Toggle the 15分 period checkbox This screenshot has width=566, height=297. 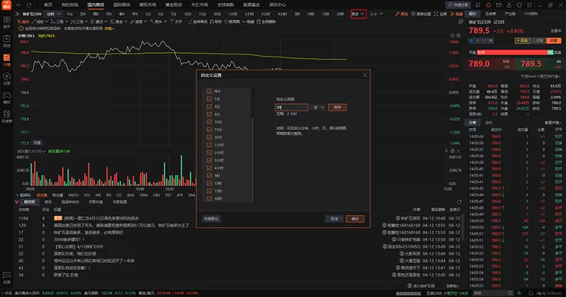click(x=209, y=129)
